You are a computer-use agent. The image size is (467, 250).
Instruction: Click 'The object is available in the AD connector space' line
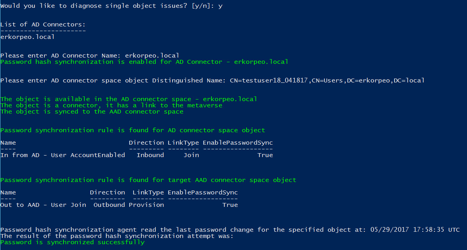(x=129, y=99)
